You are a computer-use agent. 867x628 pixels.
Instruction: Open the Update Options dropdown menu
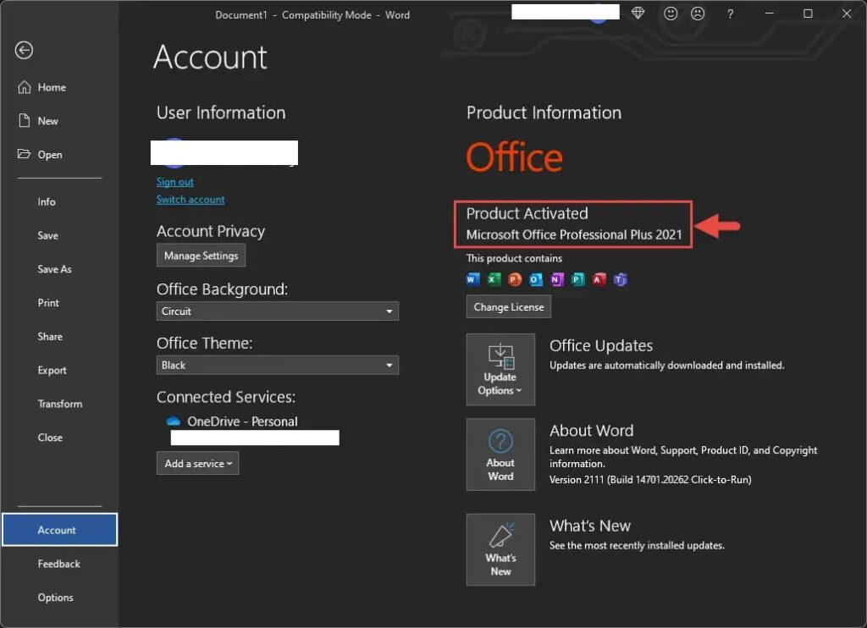pos(500,370)
